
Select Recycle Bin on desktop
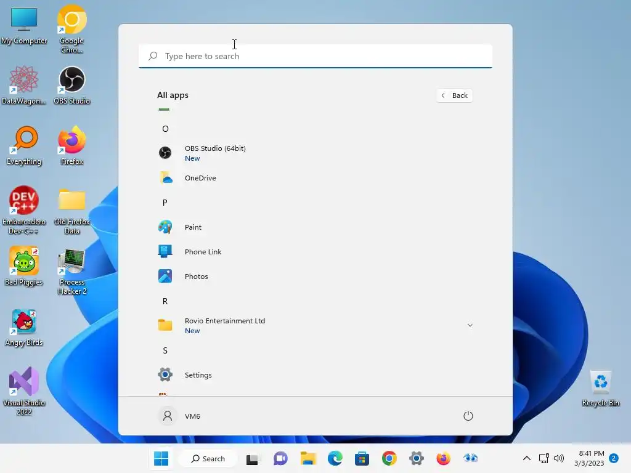tap(600, 389)
